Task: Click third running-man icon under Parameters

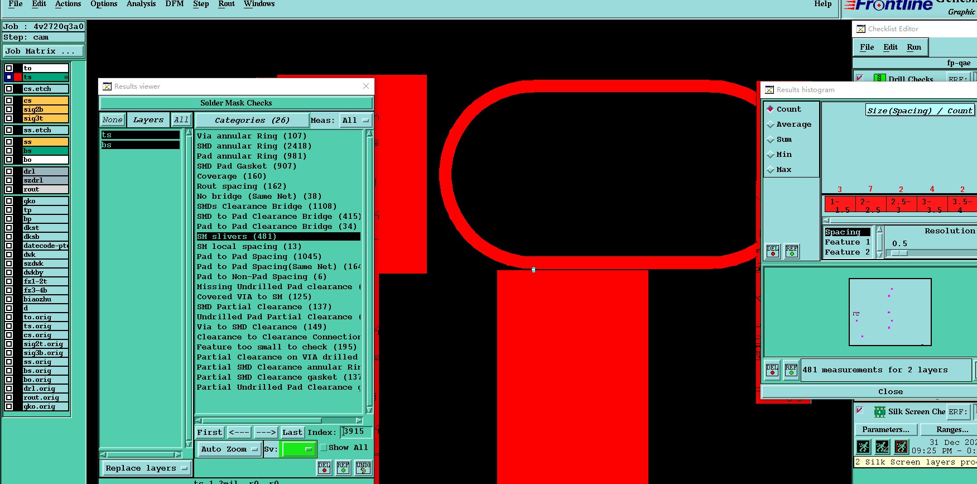Action: coord(901,447)
